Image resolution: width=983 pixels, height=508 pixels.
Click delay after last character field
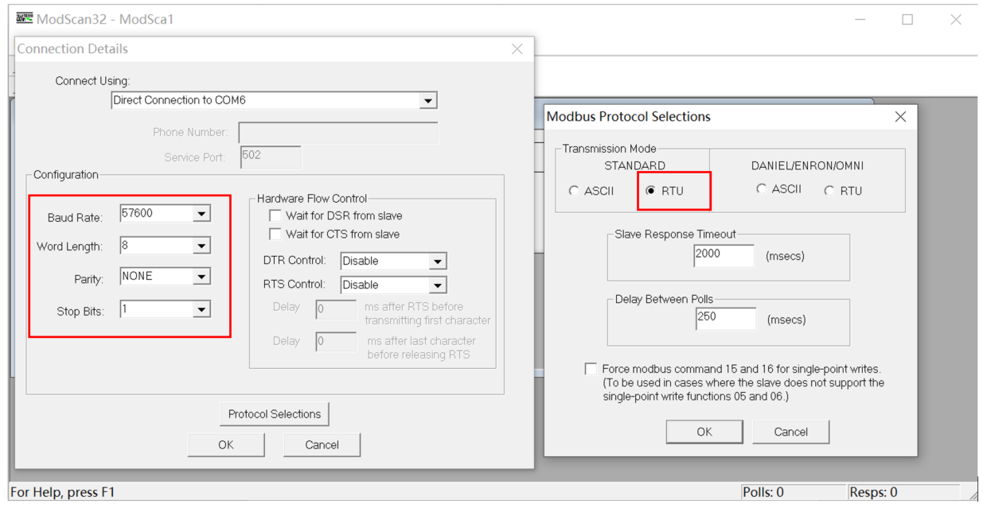pyautogui.click(x=336, y=342)
